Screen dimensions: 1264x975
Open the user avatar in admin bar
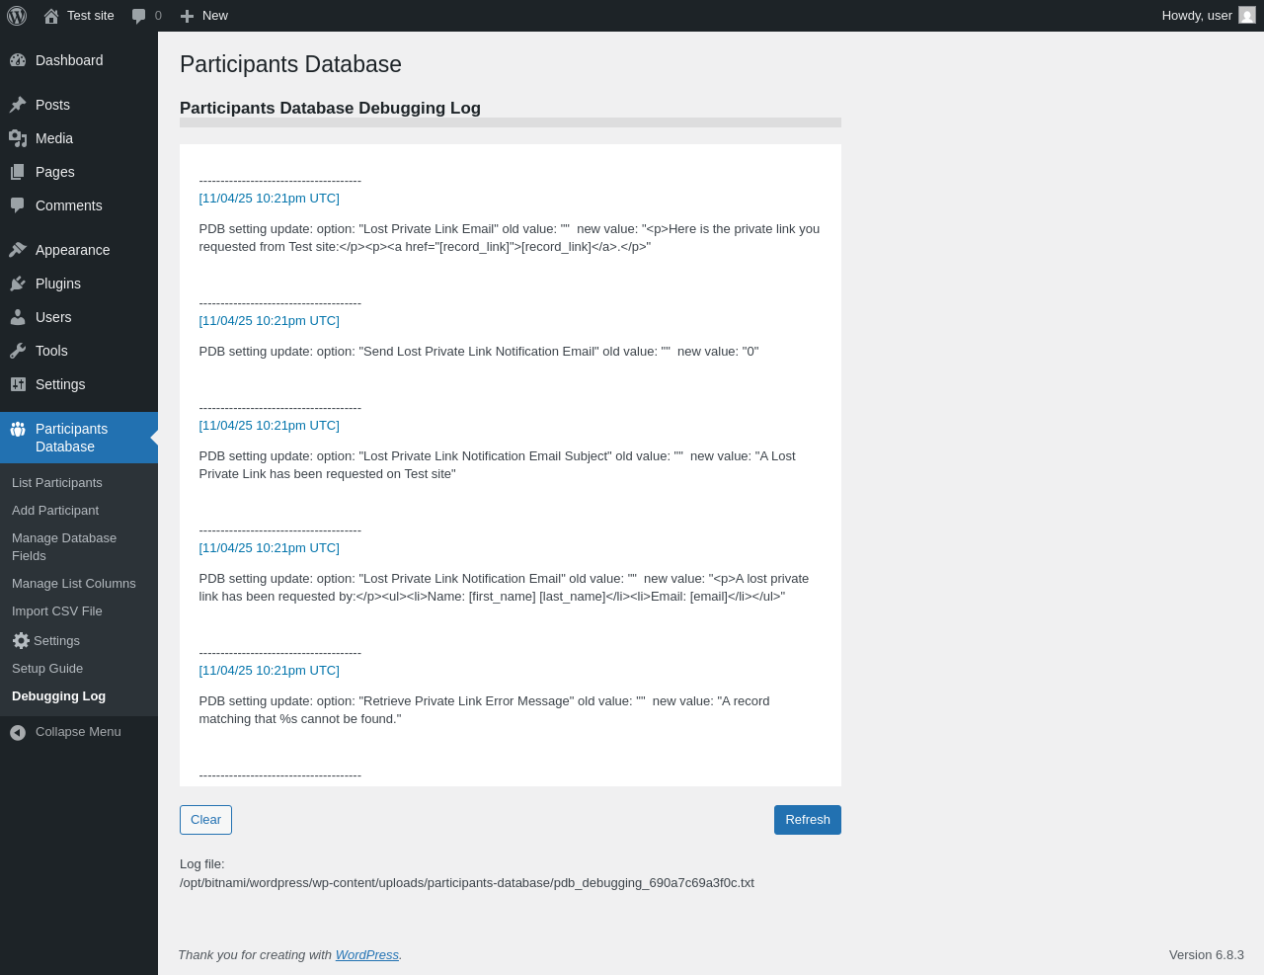[1247, 16]
